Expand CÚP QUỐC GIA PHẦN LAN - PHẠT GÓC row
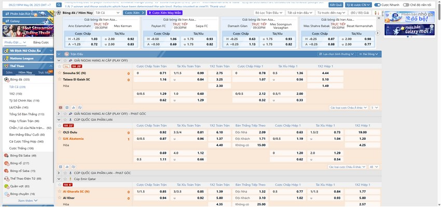The width and height of the screenshot is (441, 207). pyautogui.click(x=59, y=173)
